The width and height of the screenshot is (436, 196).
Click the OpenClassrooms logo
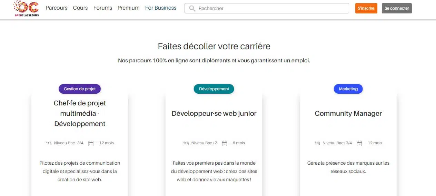coord(26,8)
